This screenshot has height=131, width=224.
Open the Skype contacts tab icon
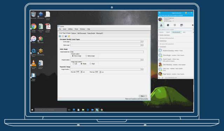[161, 25]
